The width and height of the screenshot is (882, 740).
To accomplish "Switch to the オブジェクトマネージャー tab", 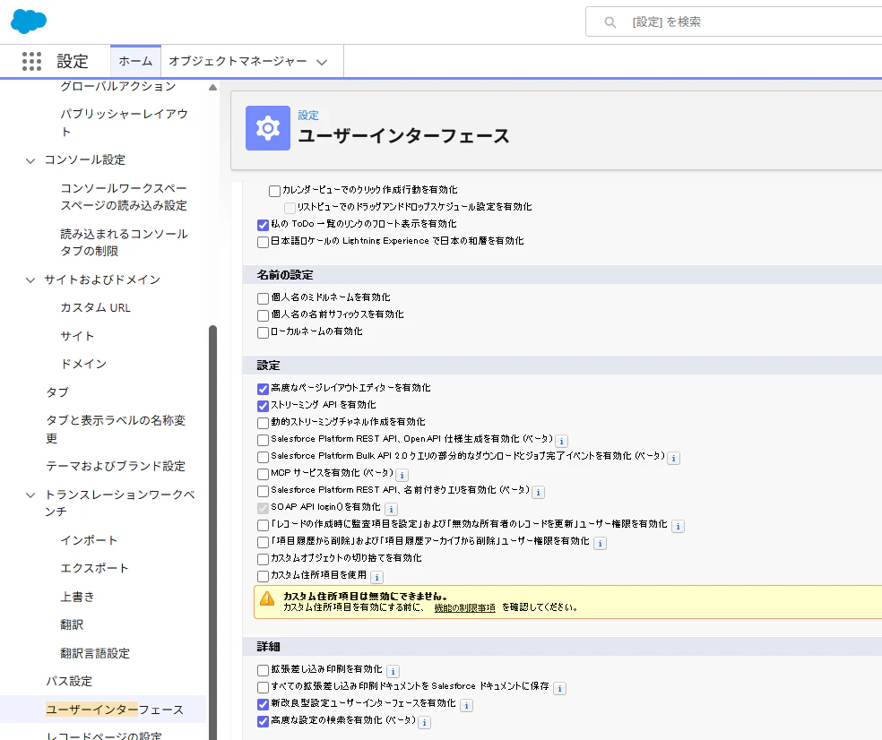I will point(238,61).
